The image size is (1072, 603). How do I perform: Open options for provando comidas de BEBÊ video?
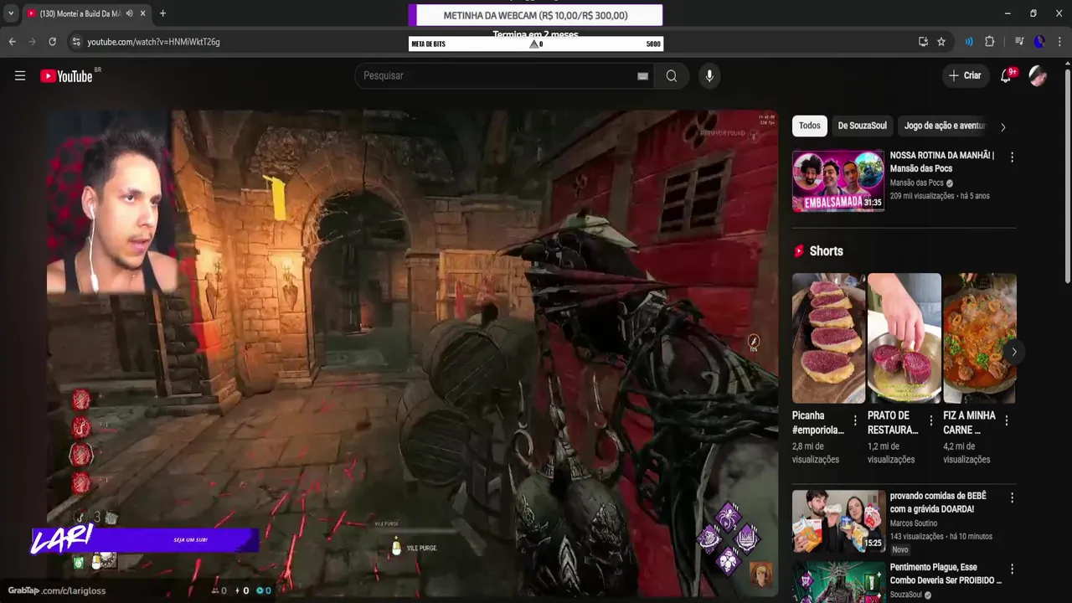(x=1012, y=497)
